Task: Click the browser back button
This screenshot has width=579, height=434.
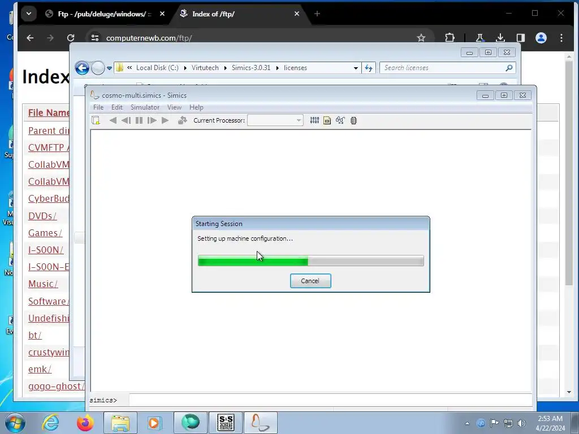Action: point(31,38)
